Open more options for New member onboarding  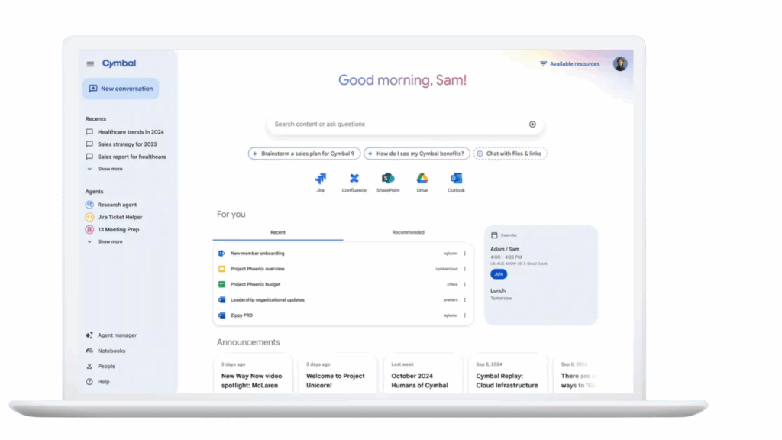pos(465,254)
